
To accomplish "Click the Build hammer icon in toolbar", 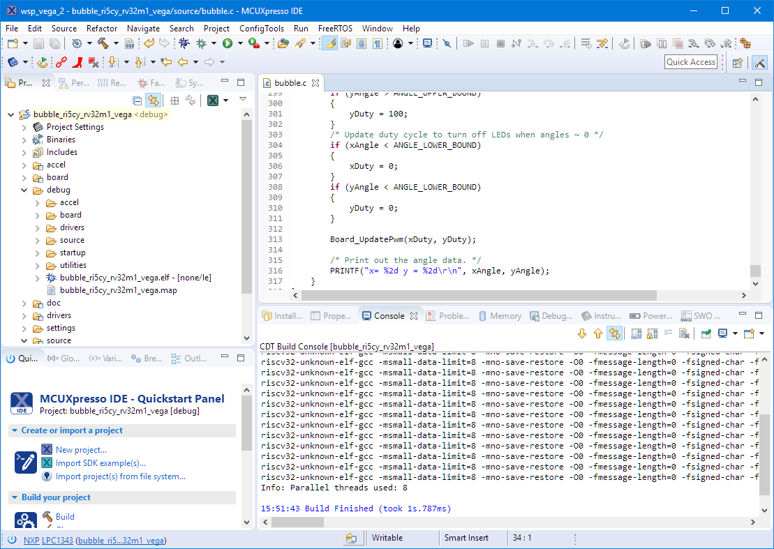I will 103,43.
